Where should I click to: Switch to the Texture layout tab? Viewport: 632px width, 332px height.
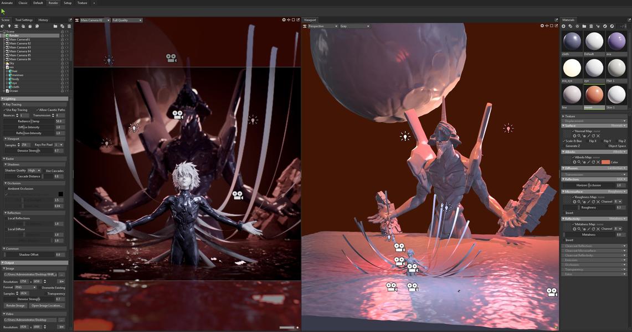point(82,3)
